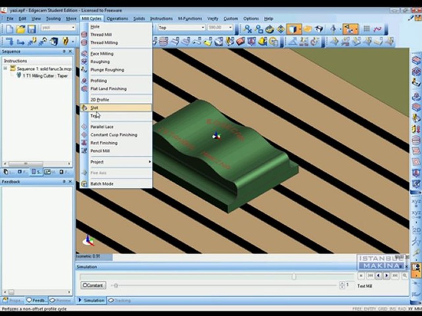Select Thread Milling menu entry

pyautogui.click(x=116, y=43)
